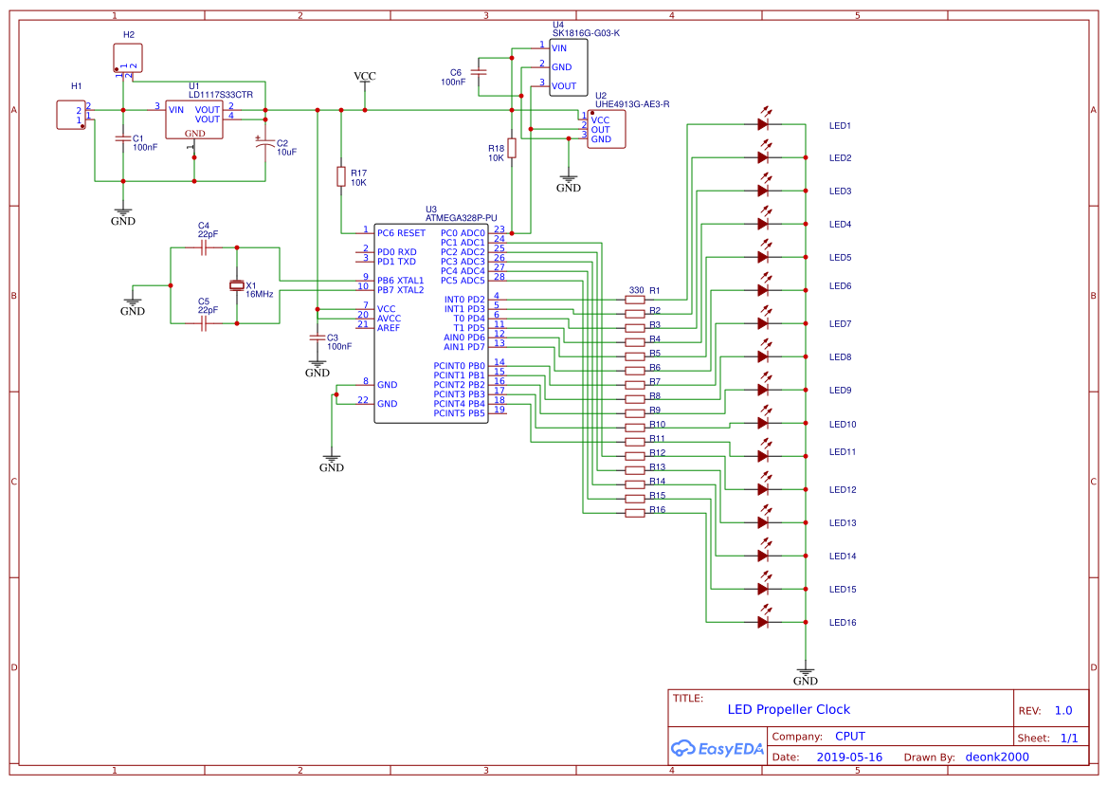Screen dimensions: 1108x785
Task: Click the LED1 diode symbol
Action: click(x=761, y=124)
